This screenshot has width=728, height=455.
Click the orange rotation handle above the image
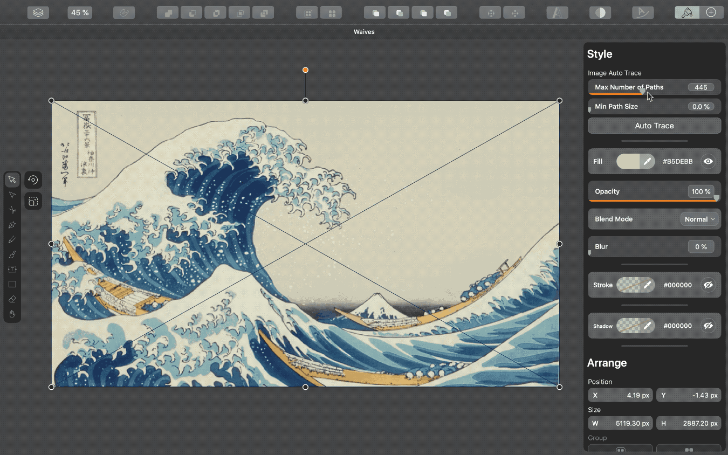(305, 70)
